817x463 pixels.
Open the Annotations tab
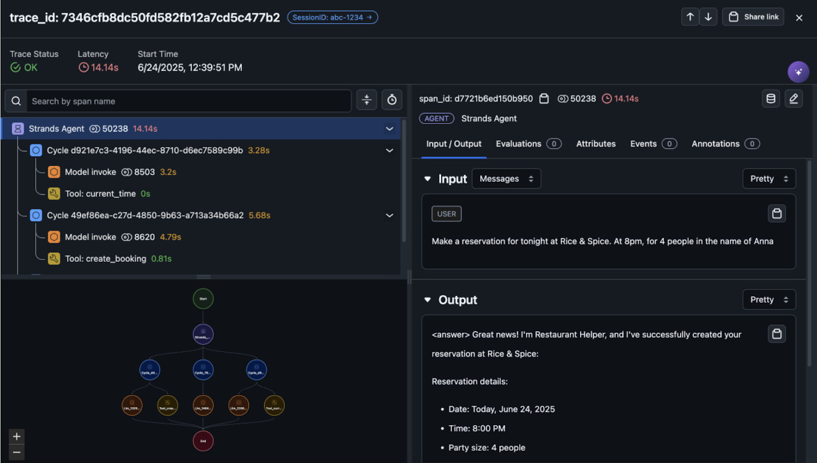pos(726,144)
